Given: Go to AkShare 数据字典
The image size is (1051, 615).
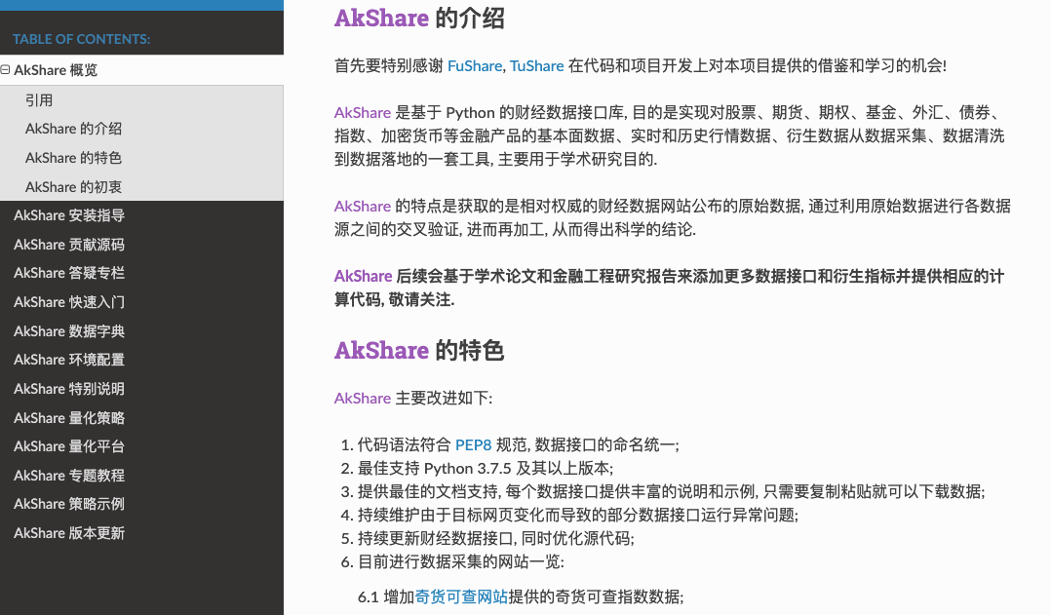Looking at the screenshot, I should [x=69, y=331].
